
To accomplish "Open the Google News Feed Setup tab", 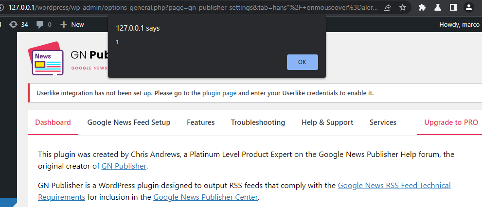I will (129, 122).
